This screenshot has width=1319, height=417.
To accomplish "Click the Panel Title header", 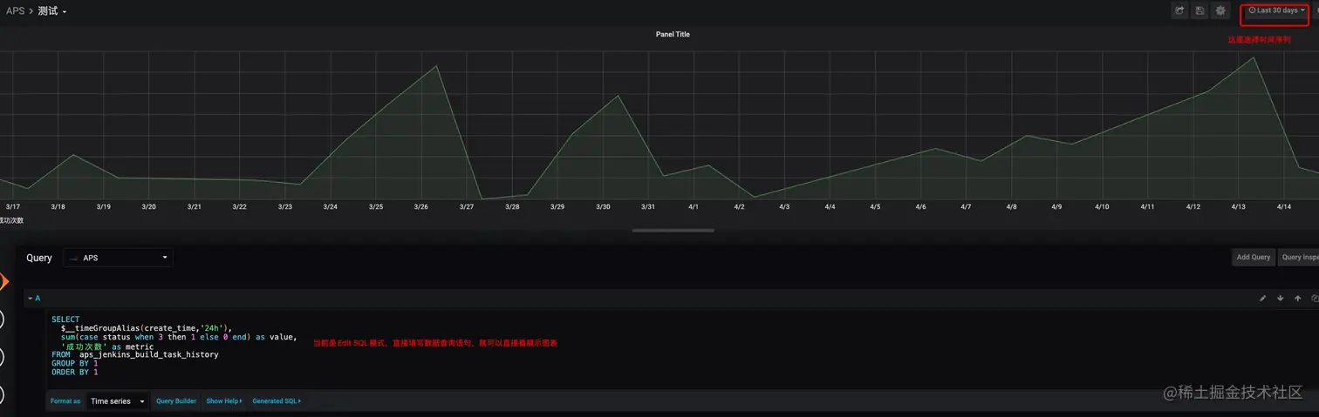I will (x=673, y=34).
